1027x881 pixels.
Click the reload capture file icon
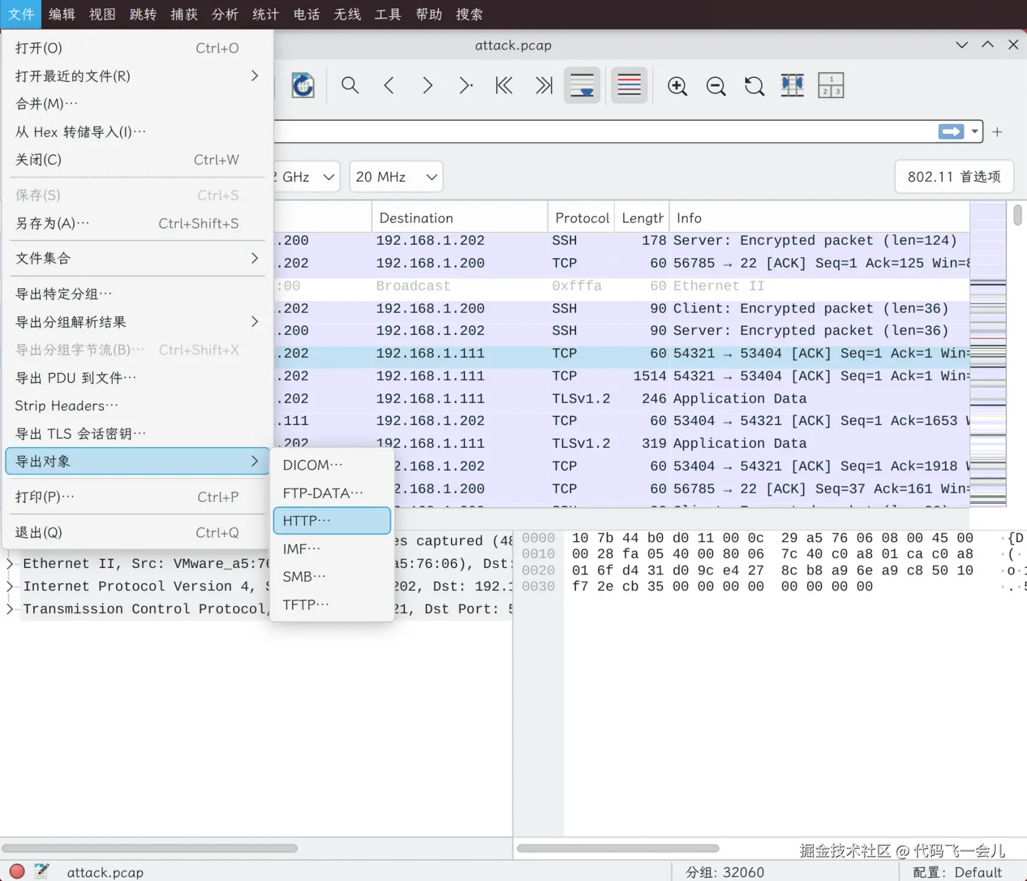[x=303, y=85]
